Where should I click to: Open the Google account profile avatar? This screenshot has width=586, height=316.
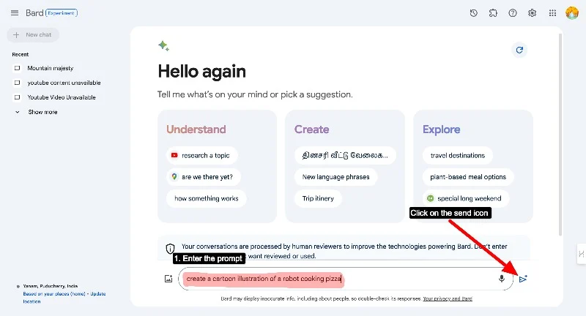click(x=572, y=13)
